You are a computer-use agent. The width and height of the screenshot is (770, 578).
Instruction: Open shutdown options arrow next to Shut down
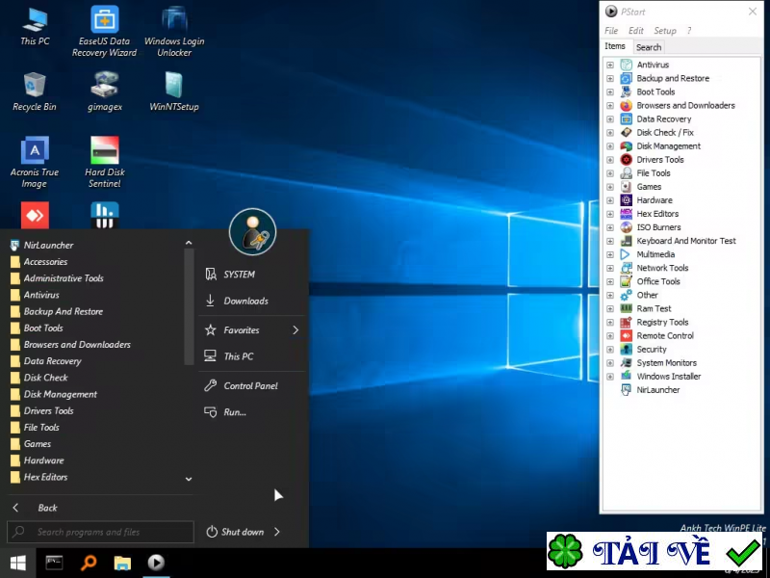click(x=277, y=532)
